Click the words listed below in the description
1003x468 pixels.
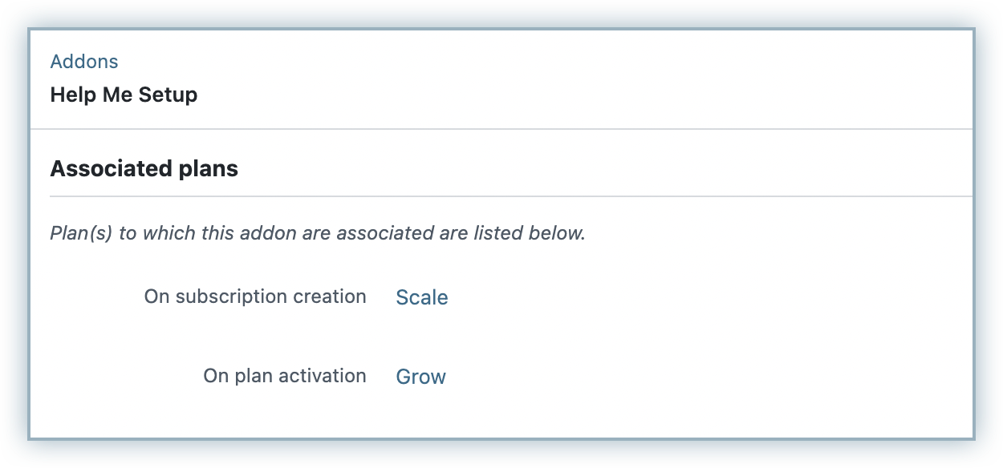point(528,234)
